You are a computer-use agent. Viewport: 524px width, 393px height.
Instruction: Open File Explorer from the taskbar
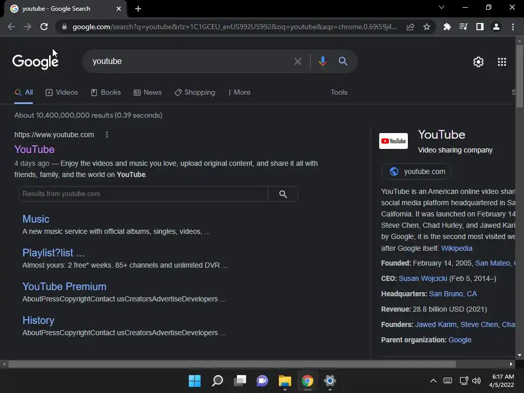pyautogui.click(x=285, y=381)
